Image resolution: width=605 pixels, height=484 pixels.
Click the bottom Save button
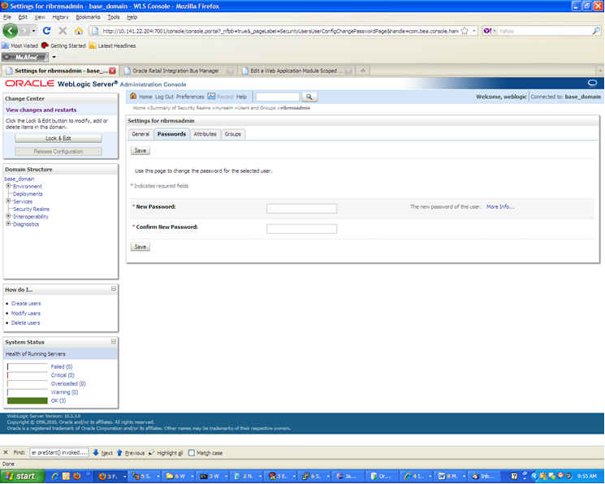point(140,247)
